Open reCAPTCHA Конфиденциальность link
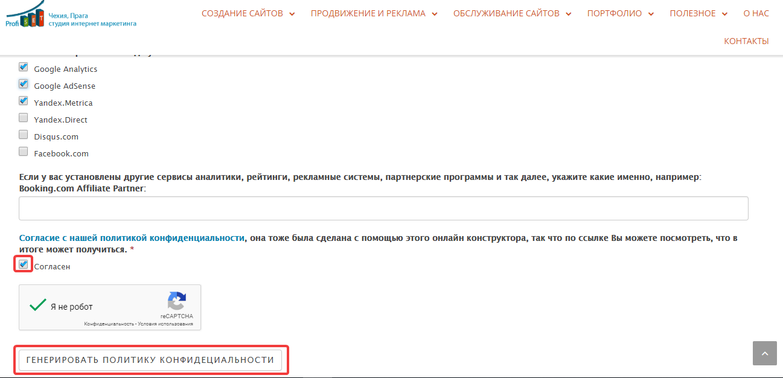Screen dimensions: 783x378 109,324
